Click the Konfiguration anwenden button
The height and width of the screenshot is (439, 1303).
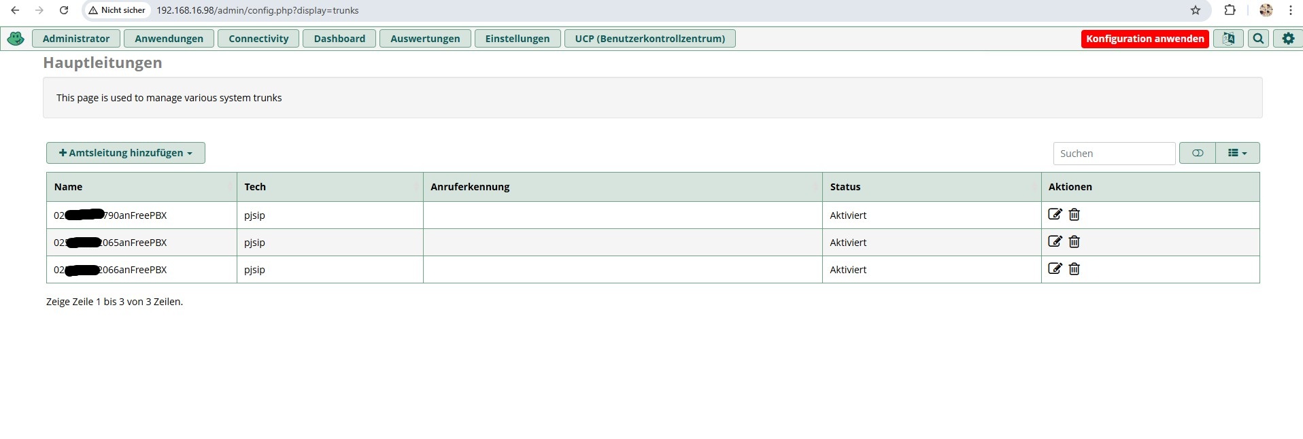1145,39
